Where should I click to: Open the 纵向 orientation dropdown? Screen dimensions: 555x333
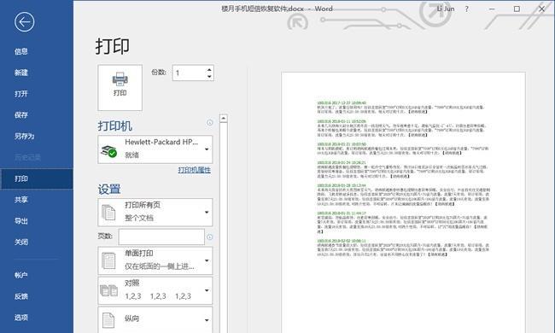(x=155, y=319)
